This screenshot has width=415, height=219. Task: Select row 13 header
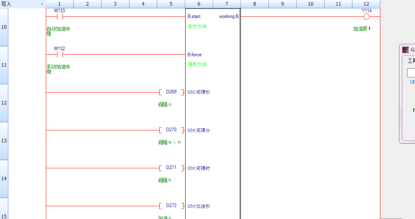click(x=4, y=141)
